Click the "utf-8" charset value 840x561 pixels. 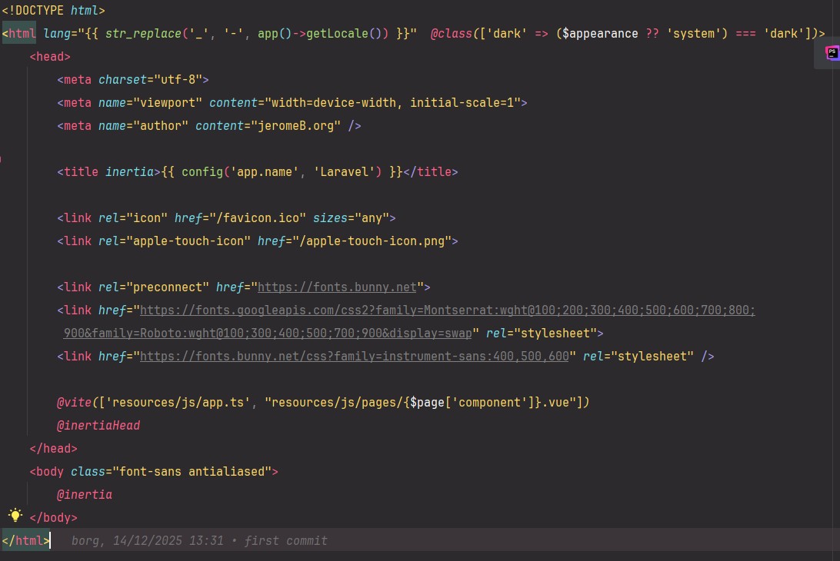(178, 80)
